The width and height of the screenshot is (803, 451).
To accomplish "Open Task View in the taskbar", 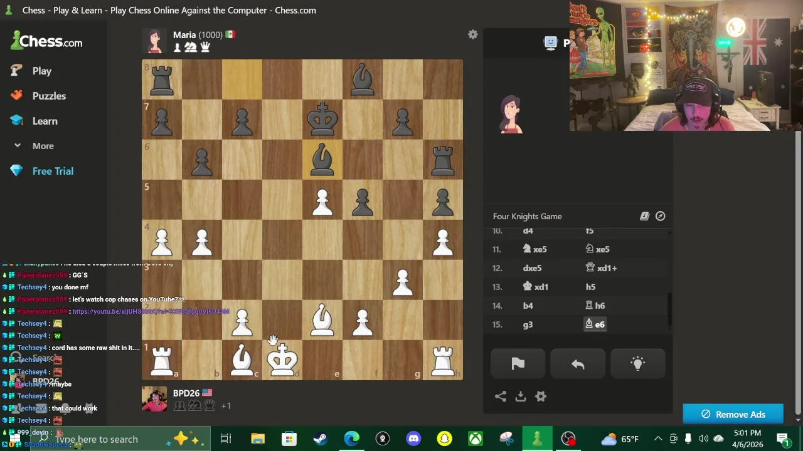I will coord(225,439).
